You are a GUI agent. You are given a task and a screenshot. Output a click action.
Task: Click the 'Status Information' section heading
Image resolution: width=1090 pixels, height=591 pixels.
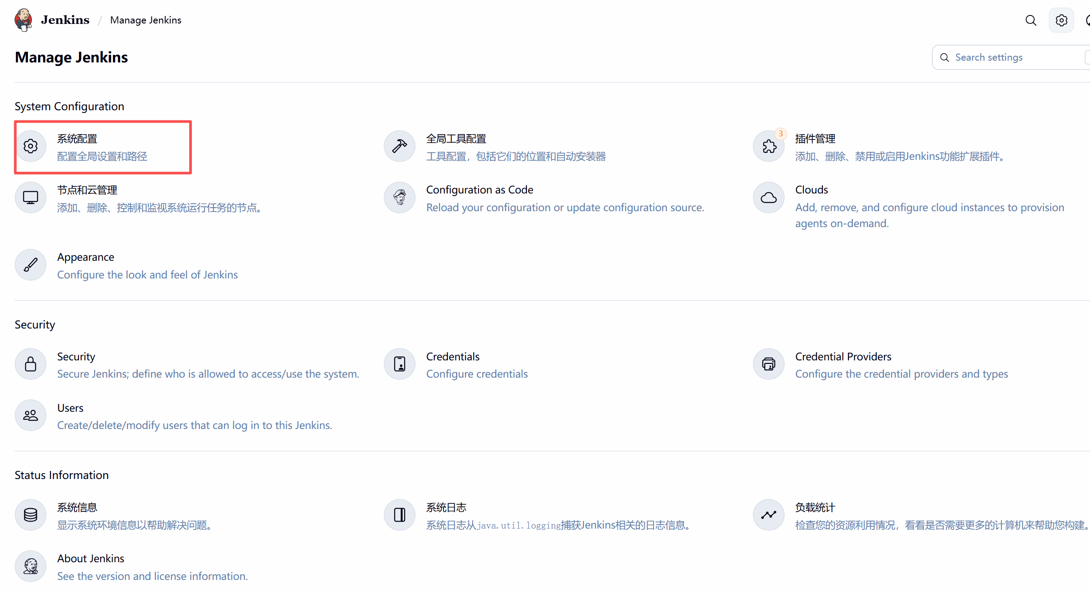pyautogui.click(x=62, y=475)
